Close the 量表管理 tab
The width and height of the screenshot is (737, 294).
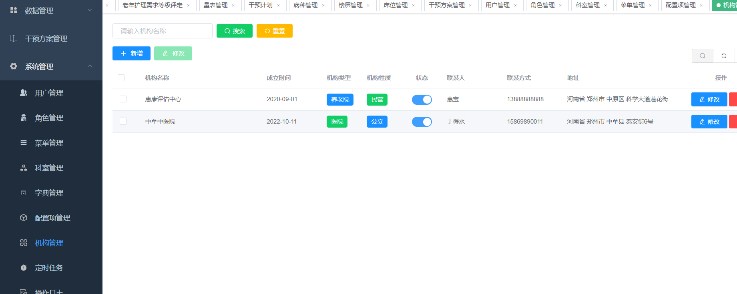[233, 6]
